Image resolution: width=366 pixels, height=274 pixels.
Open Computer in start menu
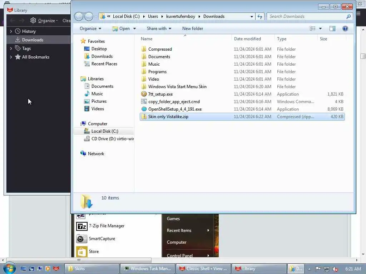[177, 242]
